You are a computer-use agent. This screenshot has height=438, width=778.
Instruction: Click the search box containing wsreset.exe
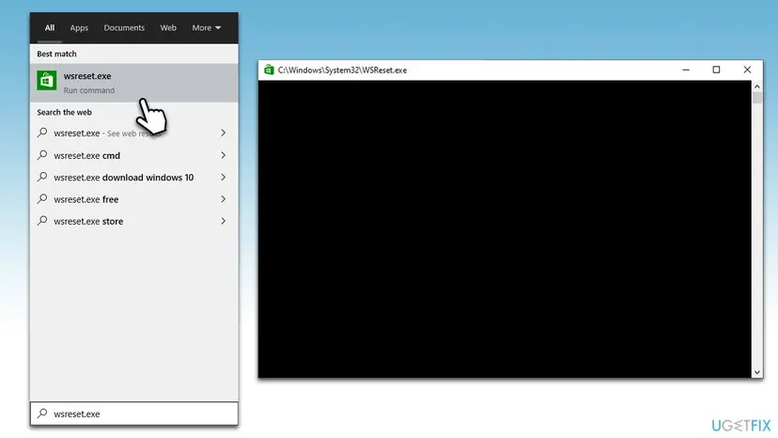[x=134, y=414]
